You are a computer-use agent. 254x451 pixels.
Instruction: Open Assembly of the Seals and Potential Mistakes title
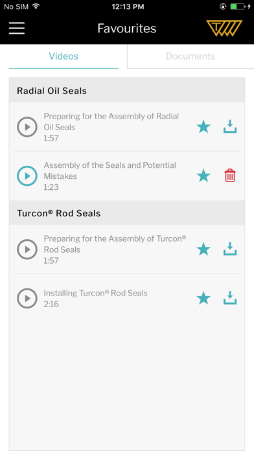pos(110,170)
